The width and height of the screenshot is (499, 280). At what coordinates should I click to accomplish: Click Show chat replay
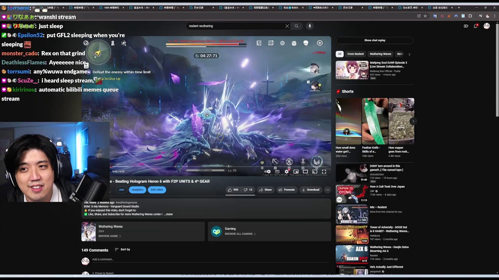[x=375, y=40]
